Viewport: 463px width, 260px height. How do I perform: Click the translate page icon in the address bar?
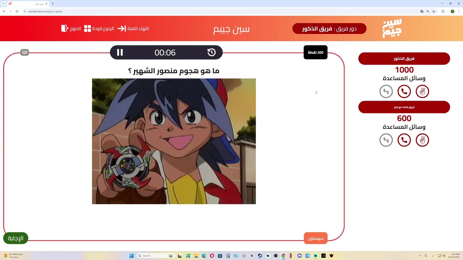tap(422, 11)
